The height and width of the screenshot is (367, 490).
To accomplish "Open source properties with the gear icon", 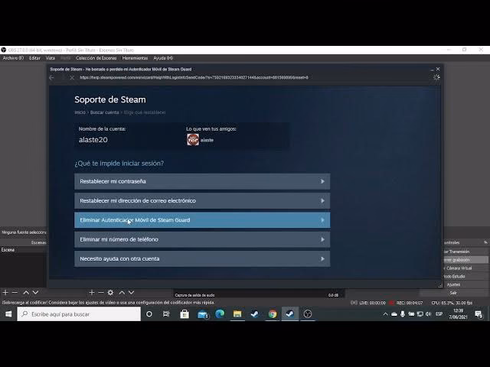I will [110, 292].
